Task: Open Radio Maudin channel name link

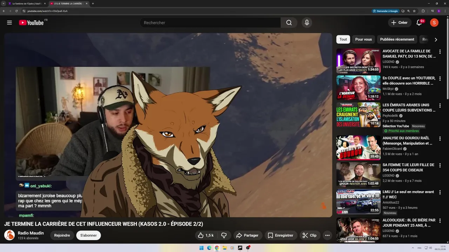Action: [31, 233]
